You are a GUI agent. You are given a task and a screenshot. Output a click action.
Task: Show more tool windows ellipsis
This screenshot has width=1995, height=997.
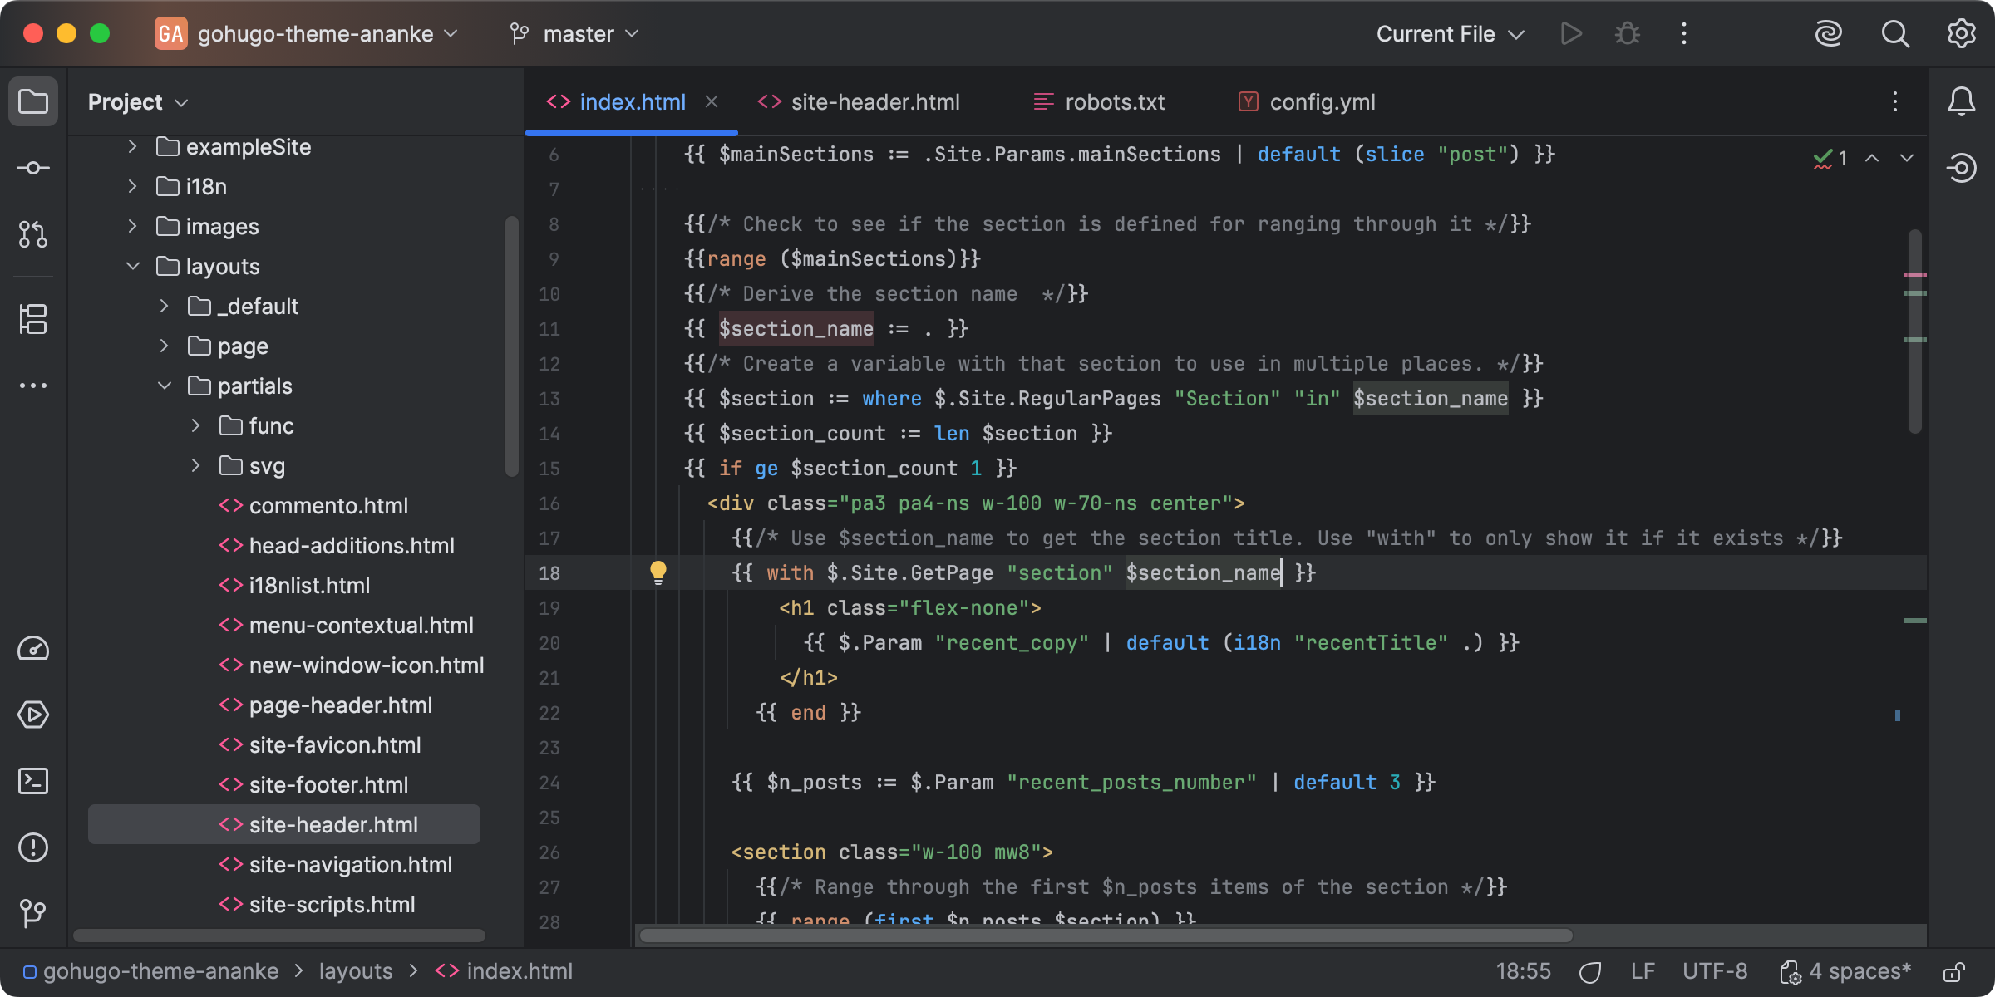[x=33, y=386]
